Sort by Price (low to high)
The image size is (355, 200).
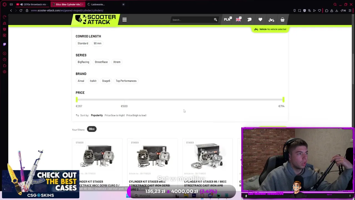coord(115,115)
